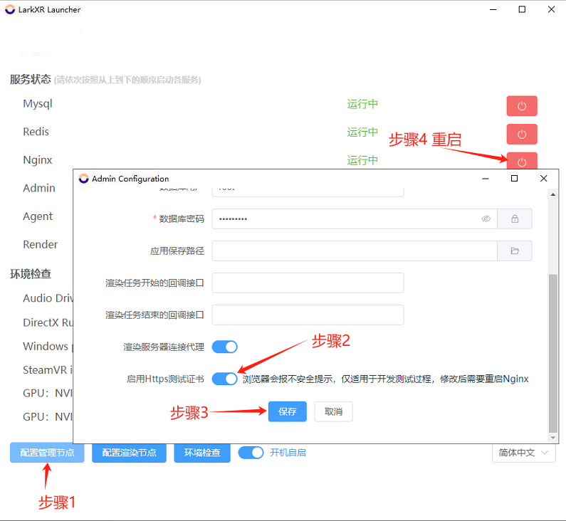The height and width of the screenshot is (521, 566).
Task: Focus the render task end callback field
Action: 308,315
